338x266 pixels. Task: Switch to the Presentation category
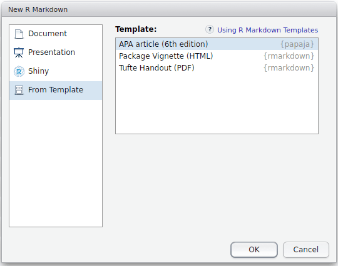[x=51, y=52]
